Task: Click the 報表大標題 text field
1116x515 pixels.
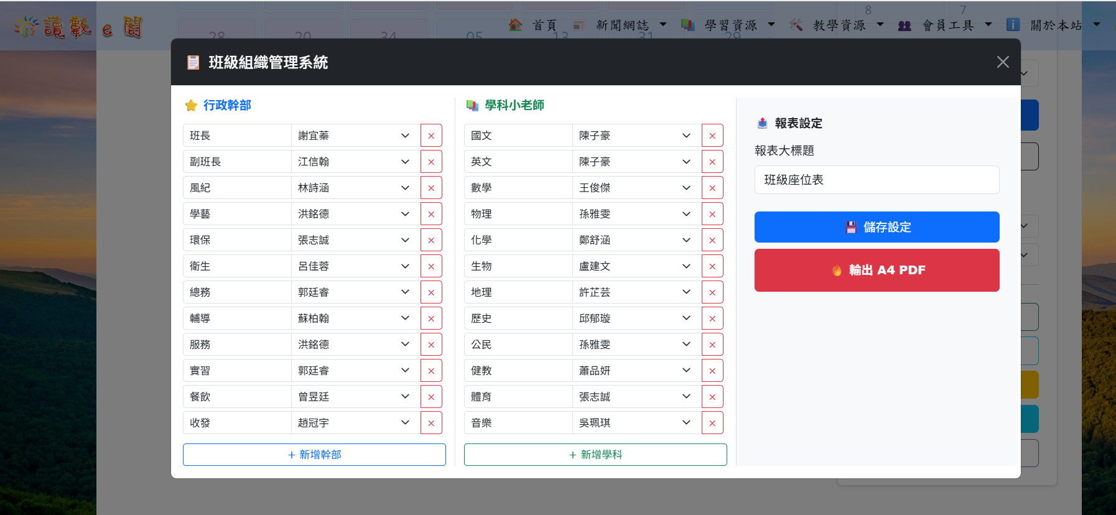Action: (x=877, y=180)
